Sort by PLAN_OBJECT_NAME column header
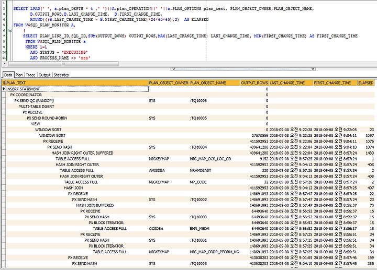 click(x=215, y=83)
